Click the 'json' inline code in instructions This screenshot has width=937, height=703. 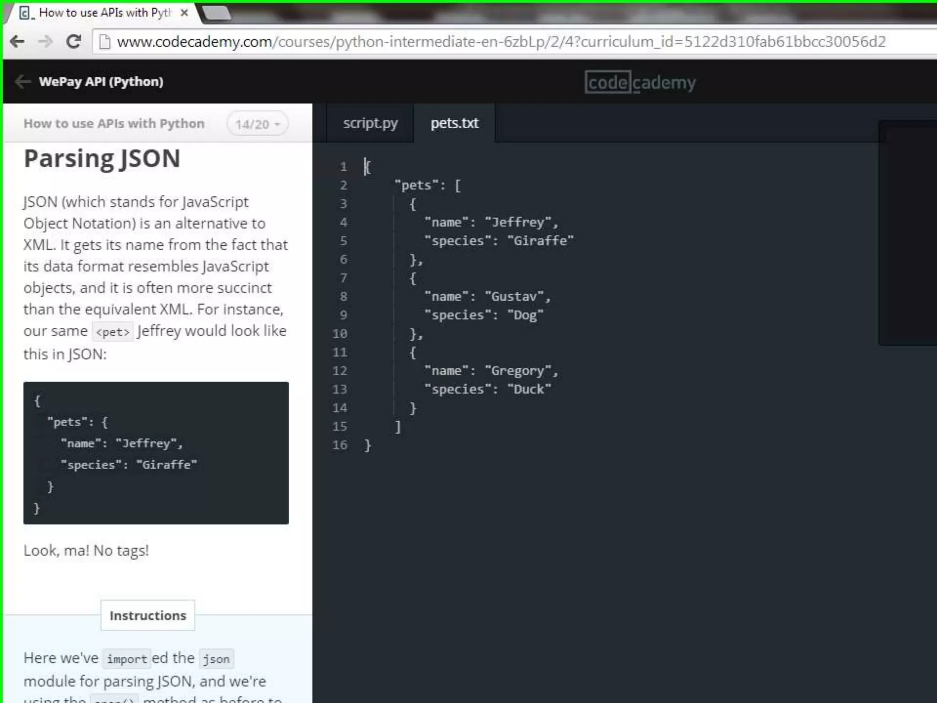216,659
